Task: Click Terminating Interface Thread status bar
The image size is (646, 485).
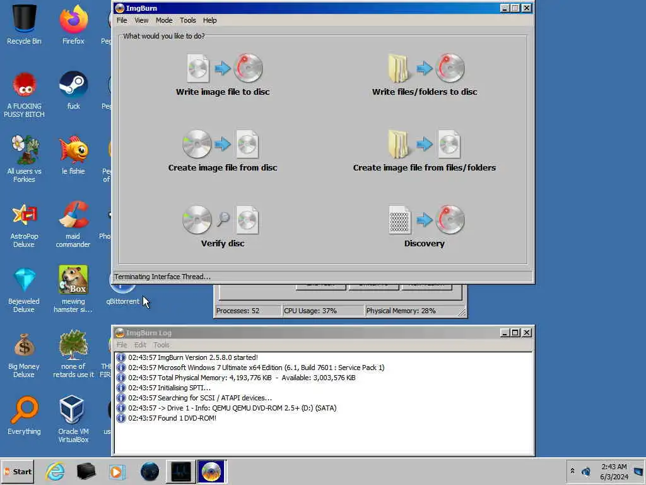Action: pyautogui.click(x=323, y=277)
